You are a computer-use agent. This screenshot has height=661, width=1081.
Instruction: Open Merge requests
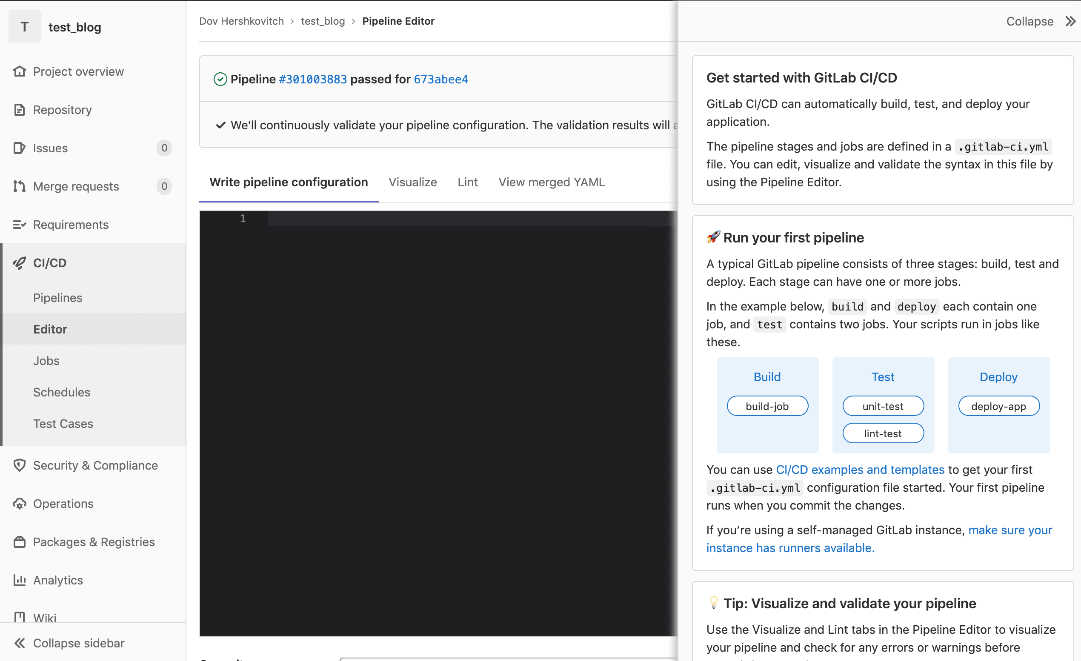pos(76,186)
